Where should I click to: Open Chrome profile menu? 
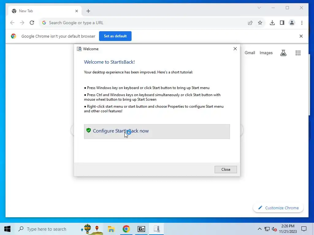[x=292, y=23]
